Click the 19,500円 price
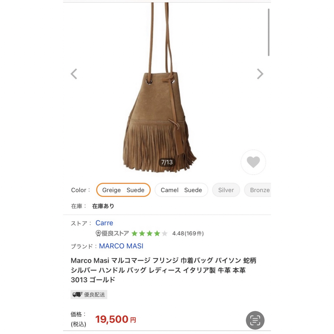This screenshot has height=334, width=334. (116, 319)
